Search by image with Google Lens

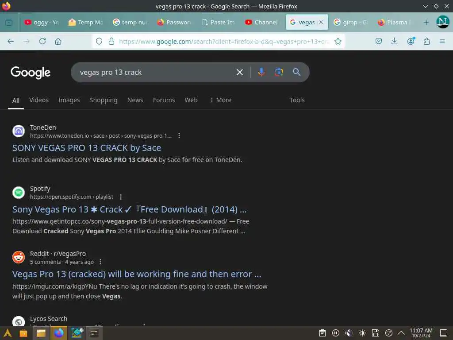pos(279,72)
